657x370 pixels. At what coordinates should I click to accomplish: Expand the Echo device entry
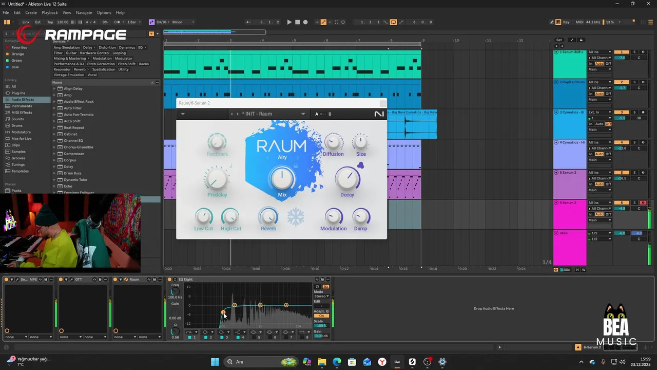[54, 186]
